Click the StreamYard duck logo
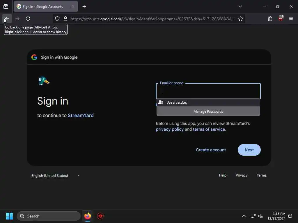Image resolution: width=298 pixels, height=223 pixels. click(44, 81)
